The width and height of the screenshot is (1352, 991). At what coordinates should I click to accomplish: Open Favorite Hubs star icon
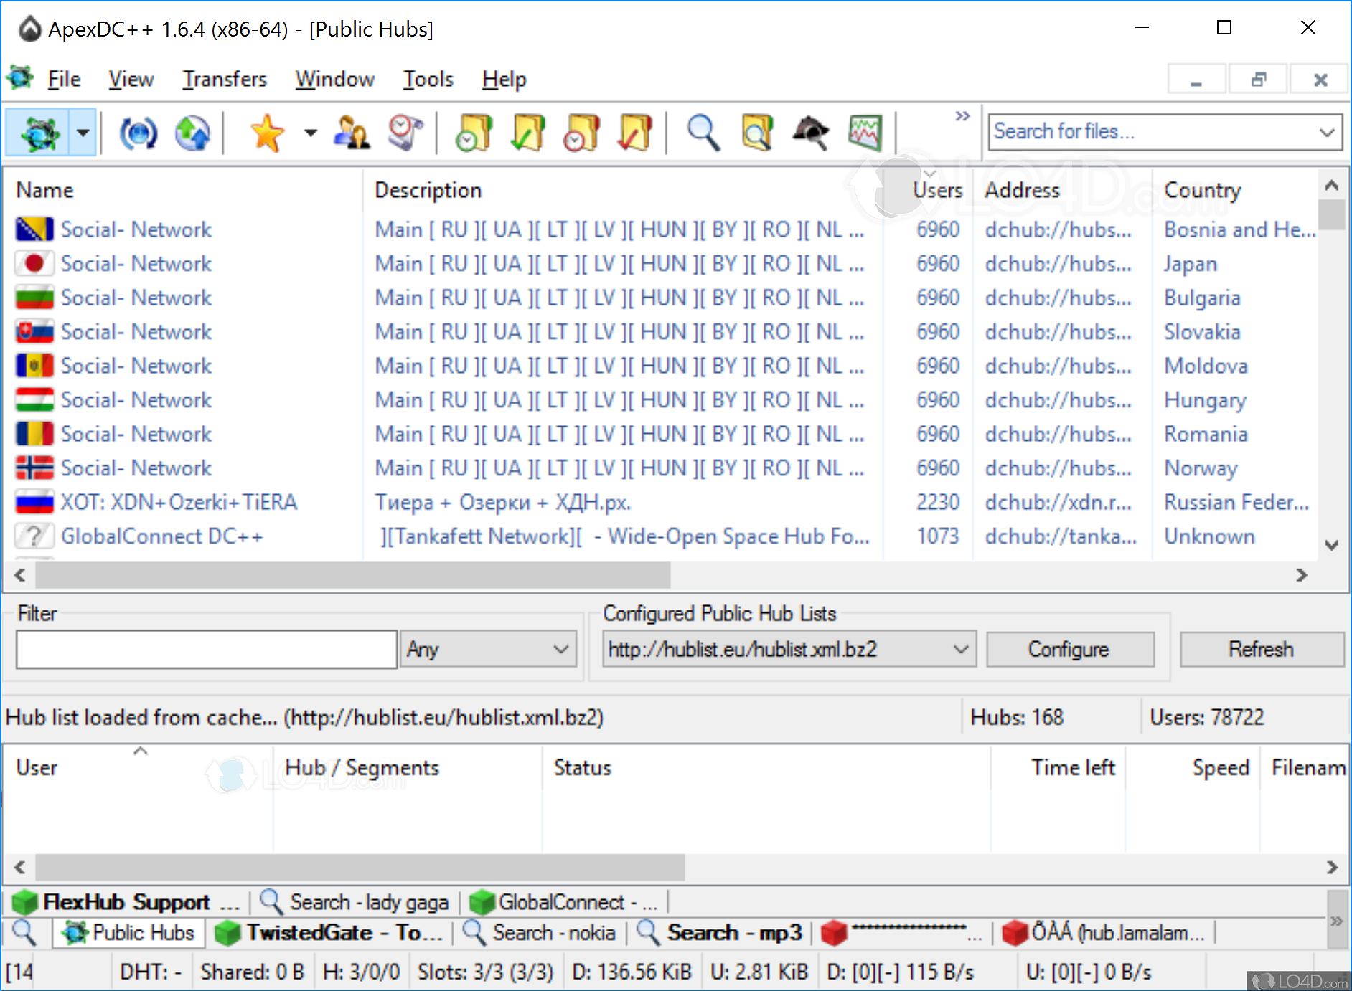coord(267,133)
